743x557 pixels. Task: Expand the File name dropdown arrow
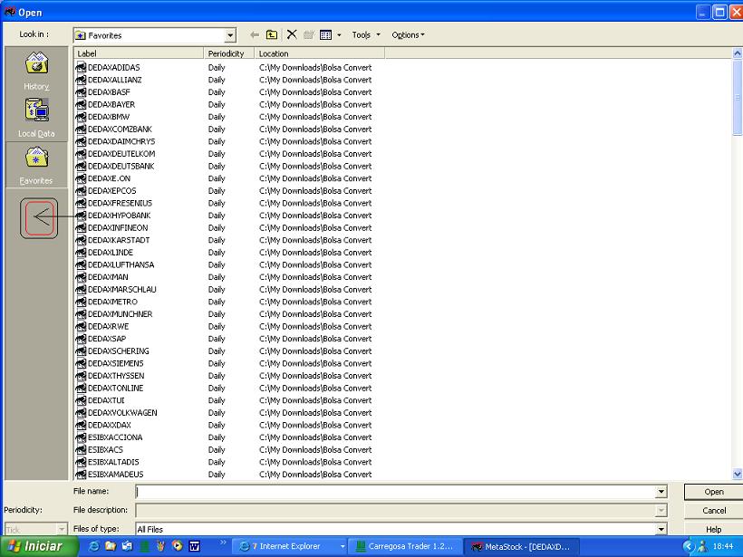tap(661, 492)
